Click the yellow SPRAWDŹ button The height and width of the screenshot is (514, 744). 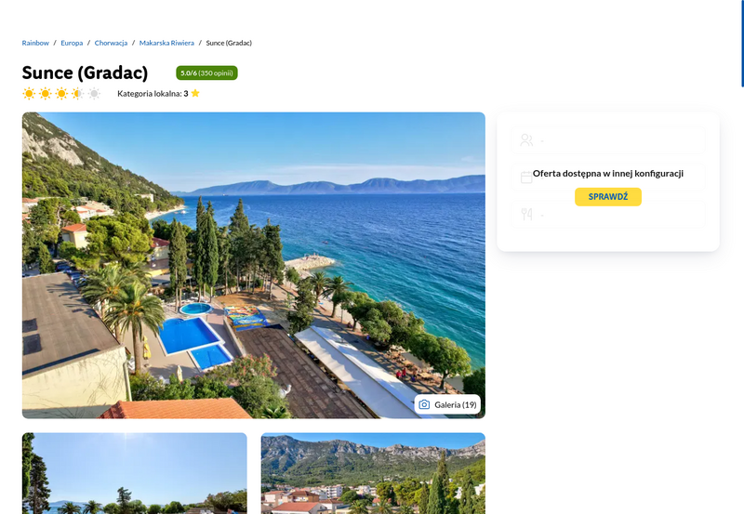click(x=608, y=197)
